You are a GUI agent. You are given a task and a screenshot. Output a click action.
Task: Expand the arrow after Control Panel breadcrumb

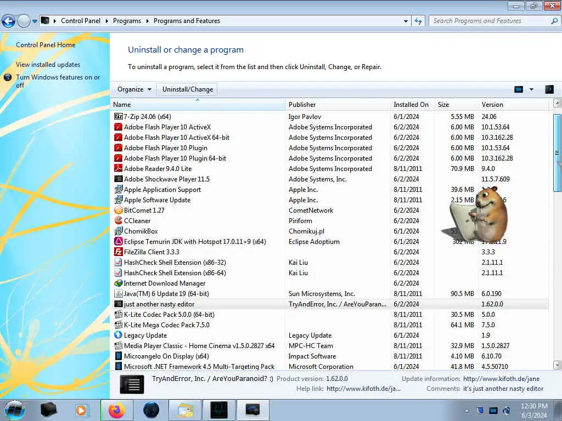pos(107,21)
